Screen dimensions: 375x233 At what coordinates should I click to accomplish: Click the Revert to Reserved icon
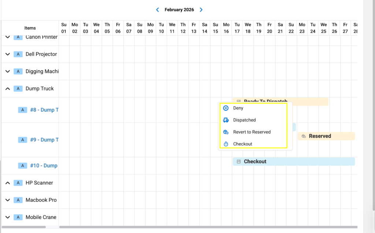point(226,132)
